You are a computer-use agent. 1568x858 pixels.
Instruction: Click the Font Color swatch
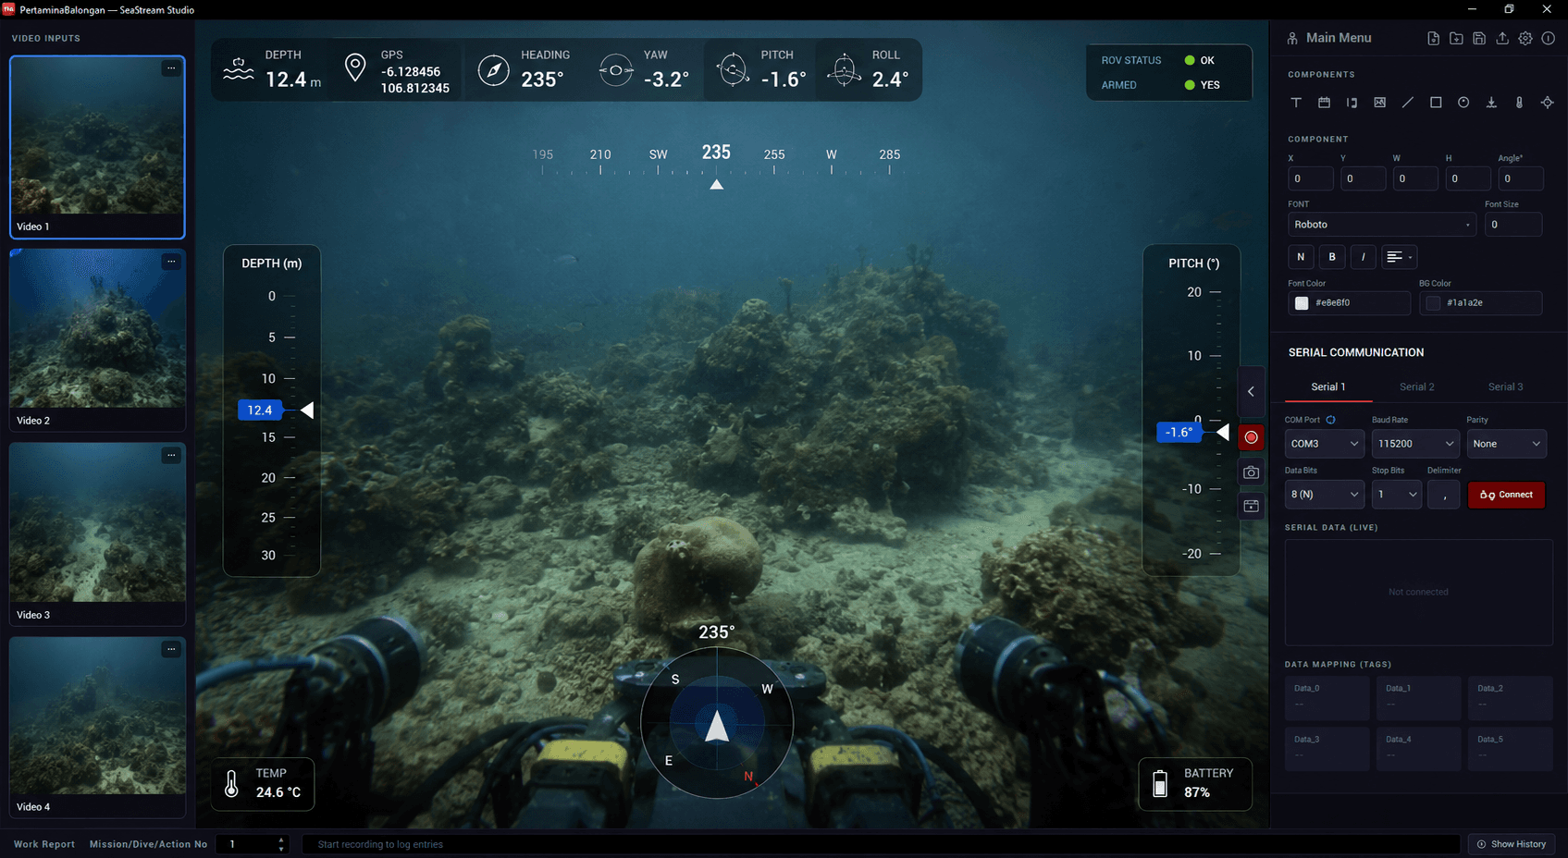click(x=1302, y=303)
